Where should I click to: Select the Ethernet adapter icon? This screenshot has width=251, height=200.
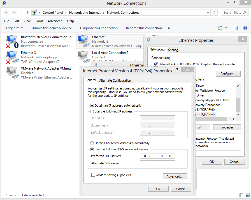[83, 42]
